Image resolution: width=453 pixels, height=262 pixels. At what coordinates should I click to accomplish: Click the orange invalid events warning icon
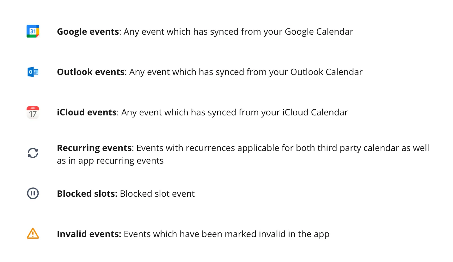33,234
